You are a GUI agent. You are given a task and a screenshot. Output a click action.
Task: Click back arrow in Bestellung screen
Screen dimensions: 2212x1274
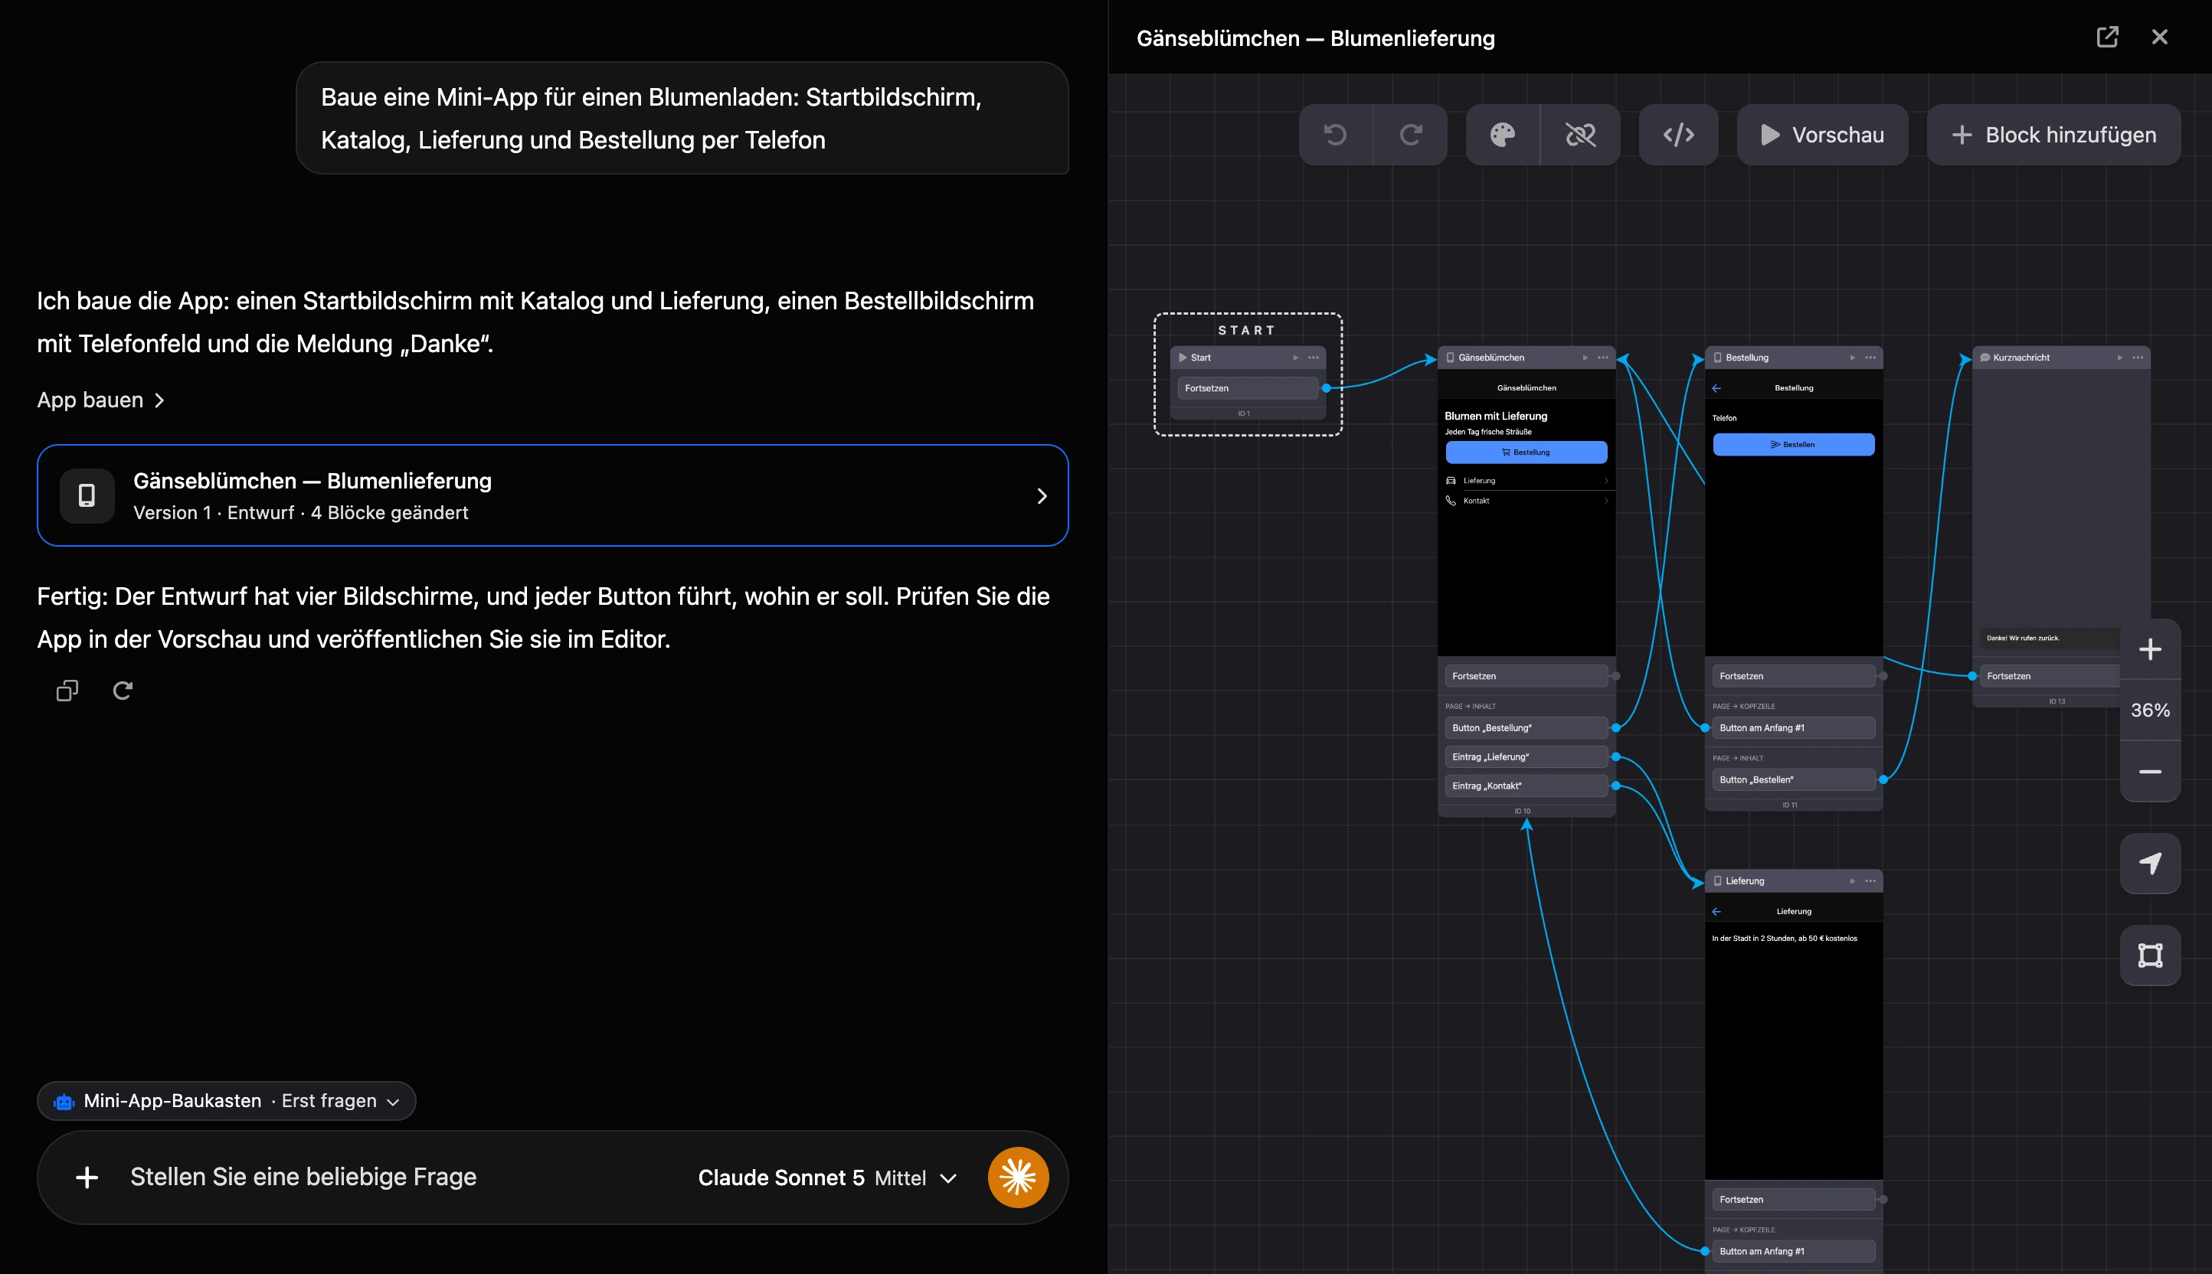(1716, 388)
